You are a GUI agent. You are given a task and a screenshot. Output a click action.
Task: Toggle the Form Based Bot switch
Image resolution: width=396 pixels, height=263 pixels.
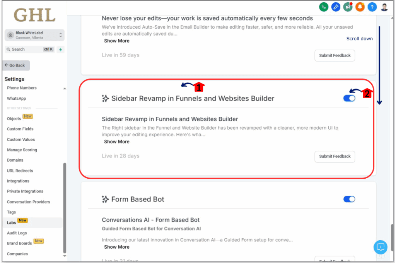coord(349,199)
